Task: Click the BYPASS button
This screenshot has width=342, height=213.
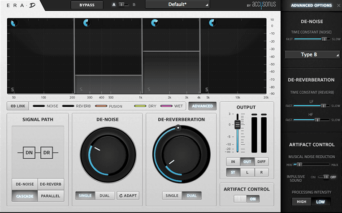Action: tap(87, 5)
